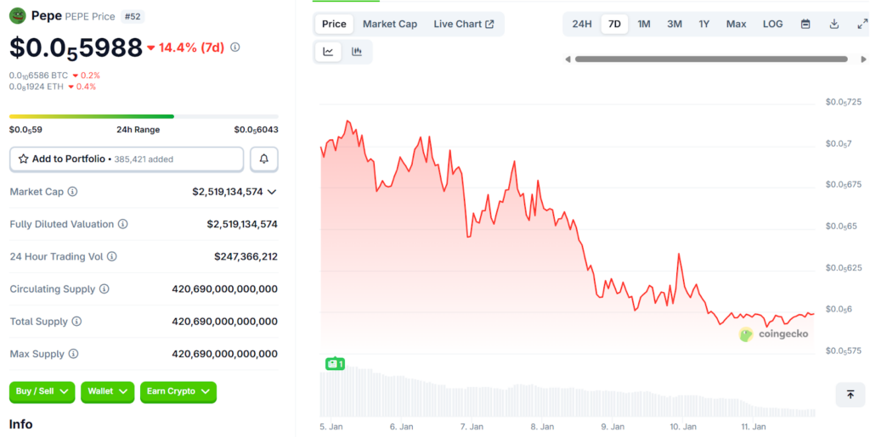The height and width of the screenshot is (437, 870).
Task: Open the Buy / Sell dropdown
Action: click(x=42, y=391)
